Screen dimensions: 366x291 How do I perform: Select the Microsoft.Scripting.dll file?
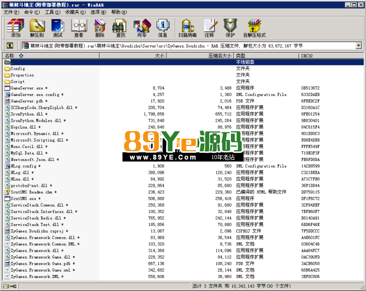point(183,140)
